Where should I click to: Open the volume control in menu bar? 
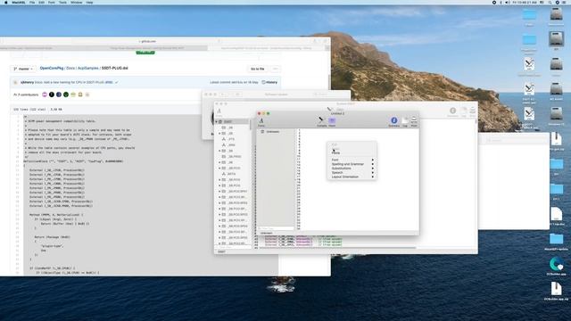(508, 2)
